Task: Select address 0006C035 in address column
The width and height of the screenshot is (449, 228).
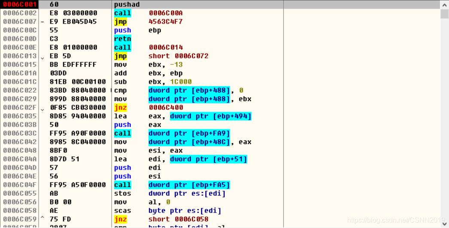Action: point(20,116)
